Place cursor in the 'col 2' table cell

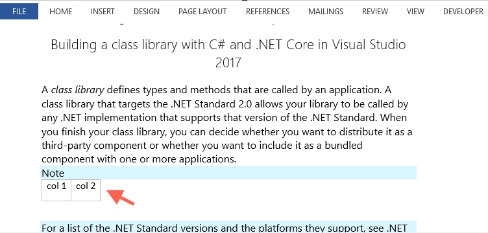point(86,190)
